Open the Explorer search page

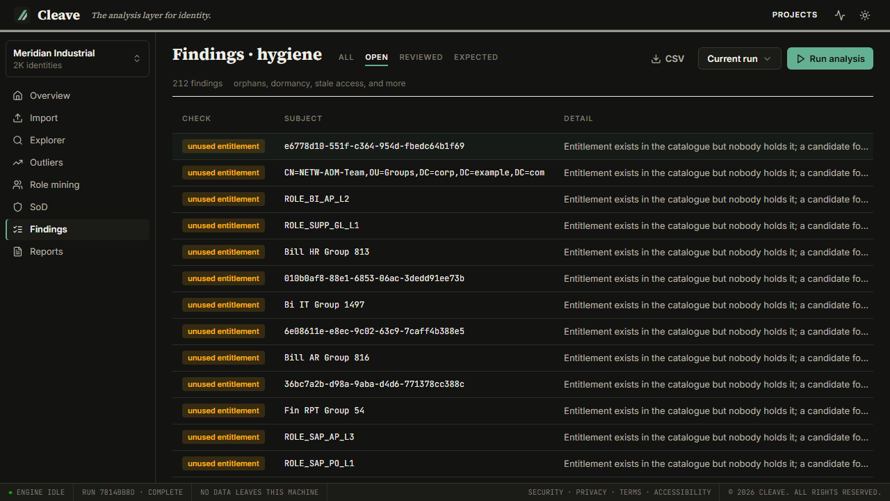coord(77,141)
